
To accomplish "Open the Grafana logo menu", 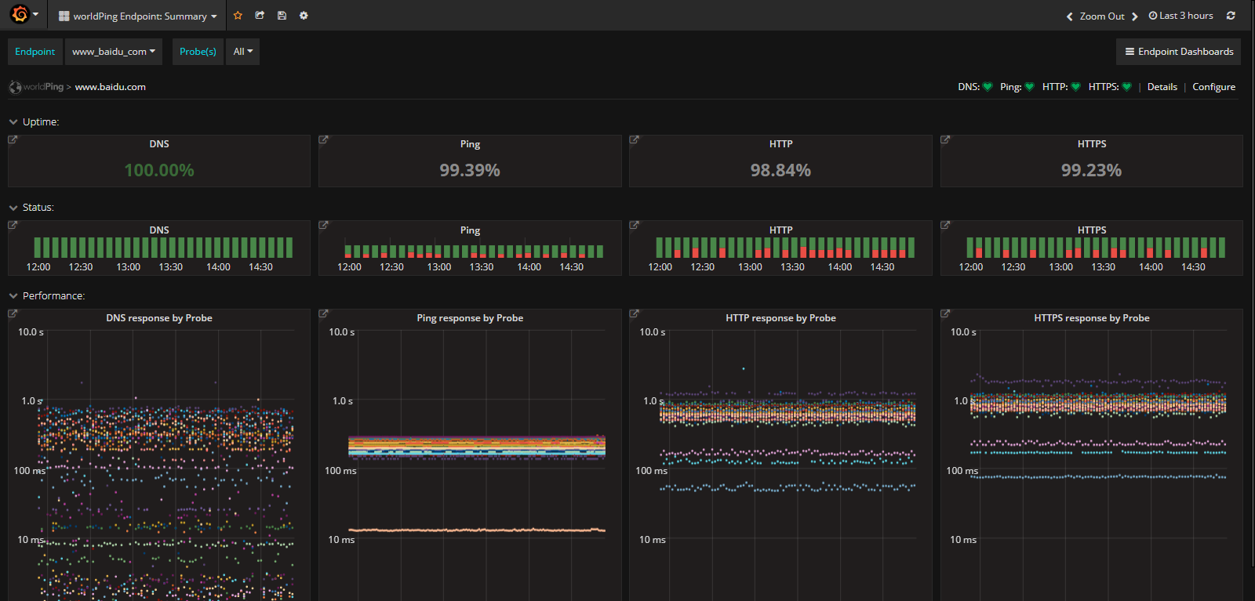I will (24, 15).
